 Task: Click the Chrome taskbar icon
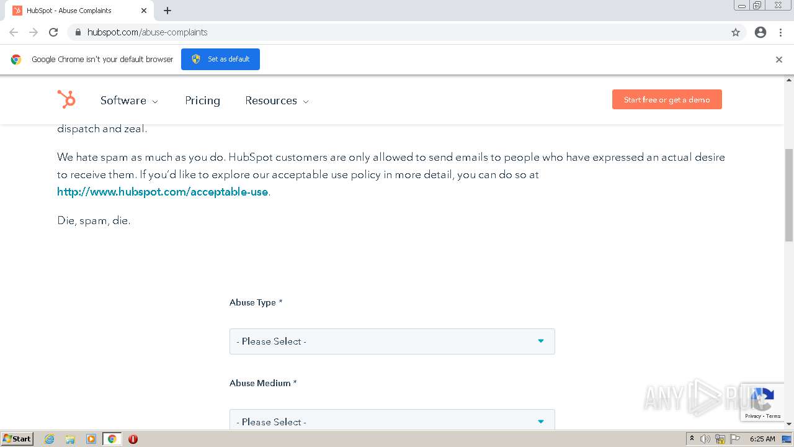(112, 439)
